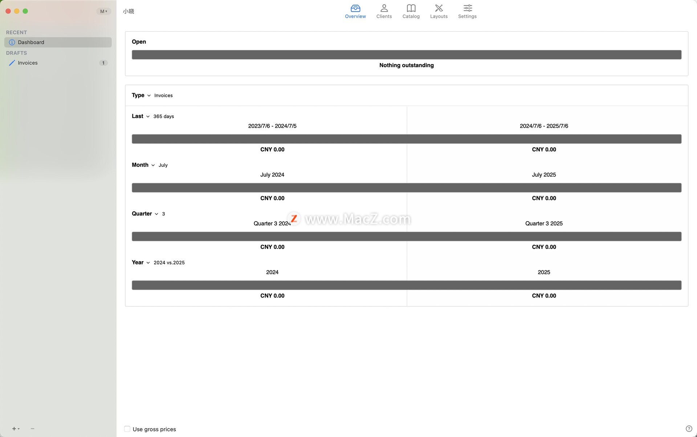Click the Year 2024 vs 2025 bar
Image resolution: width=697 pixels, height=437 pixels.
(407, 285)
